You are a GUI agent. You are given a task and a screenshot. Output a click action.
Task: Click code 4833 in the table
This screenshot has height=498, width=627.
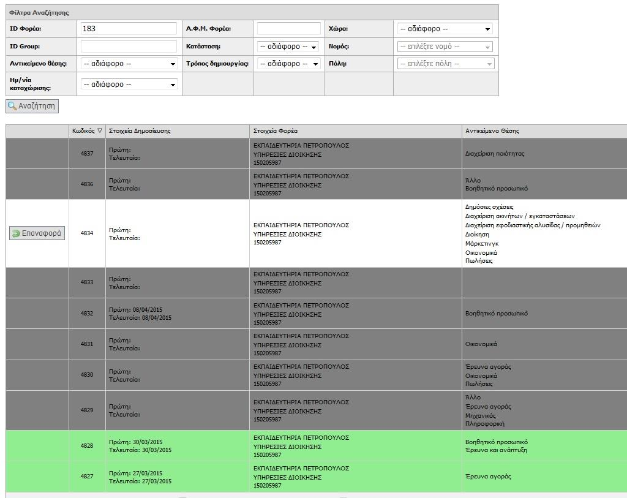(87, 282)
